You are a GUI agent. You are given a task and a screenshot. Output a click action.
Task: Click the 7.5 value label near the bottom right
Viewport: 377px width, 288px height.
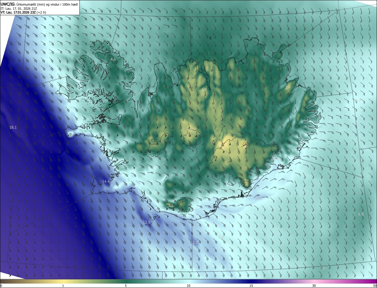[323, 268]
